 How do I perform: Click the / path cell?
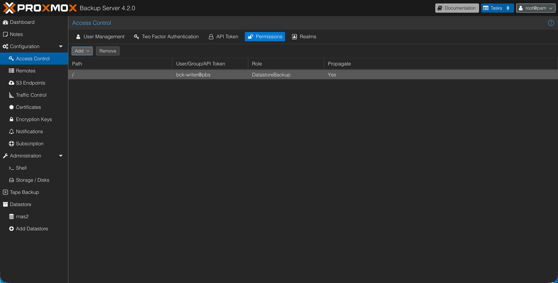120,75
